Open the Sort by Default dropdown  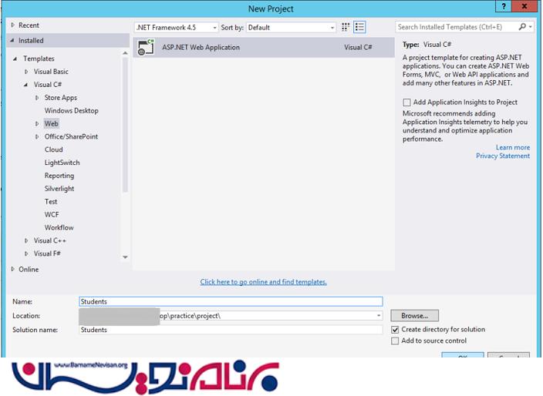(291, 27)
